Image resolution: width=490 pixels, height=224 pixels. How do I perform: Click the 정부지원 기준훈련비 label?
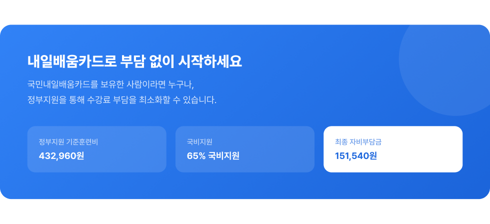[x=68, y=141]
